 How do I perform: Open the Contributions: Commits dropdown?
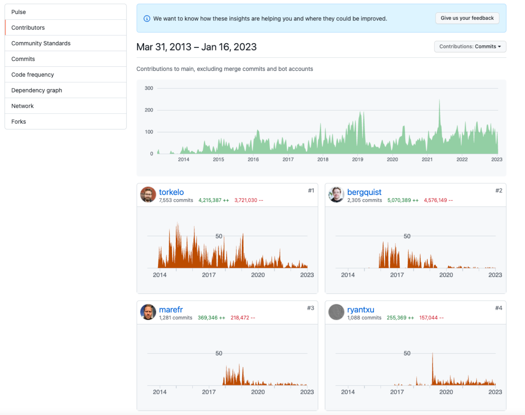point(470,47)
